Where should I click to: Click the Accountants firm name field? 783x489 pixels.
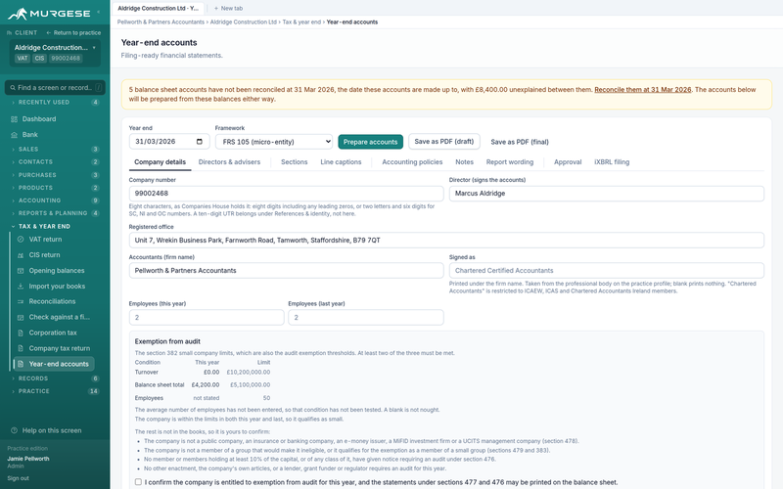(x=286, y=271)
